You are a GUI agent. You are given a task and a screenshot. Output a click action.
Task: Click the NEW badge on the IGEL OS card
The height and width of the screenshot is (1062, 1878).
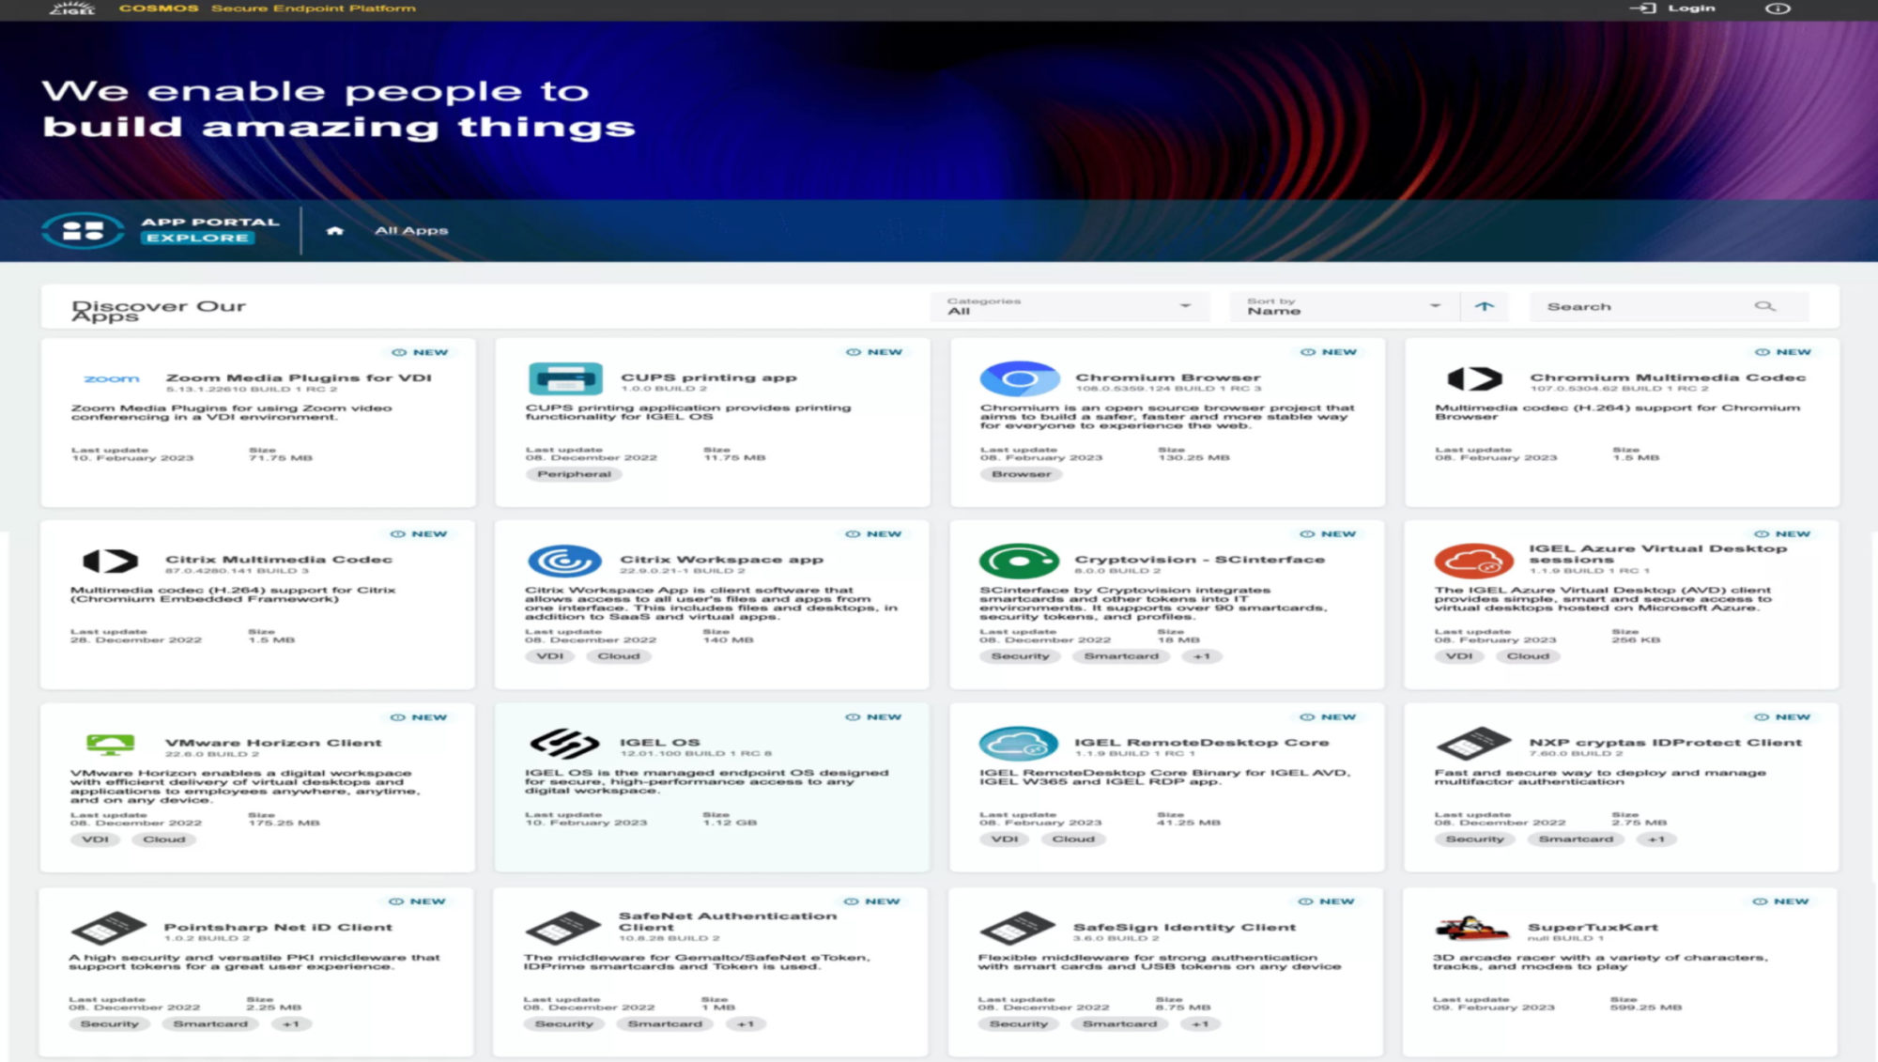point(874,717)
